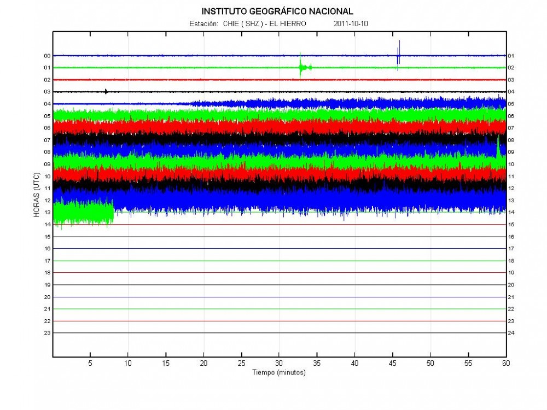The image size is (547, 410).
Task: Click the small black event on the 03 trace
Action: pyautogui.click(x=106, y=91)
